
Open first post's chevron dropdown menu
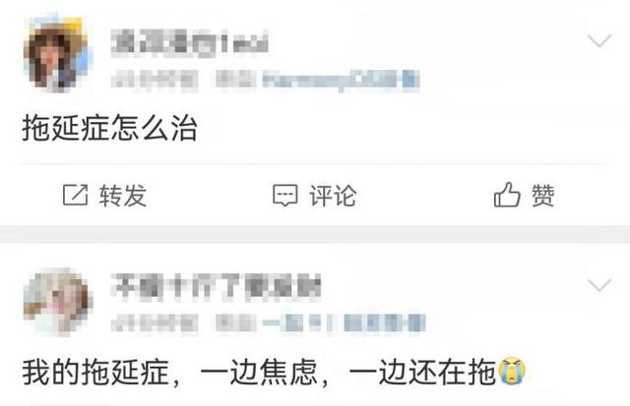point(599,40)
